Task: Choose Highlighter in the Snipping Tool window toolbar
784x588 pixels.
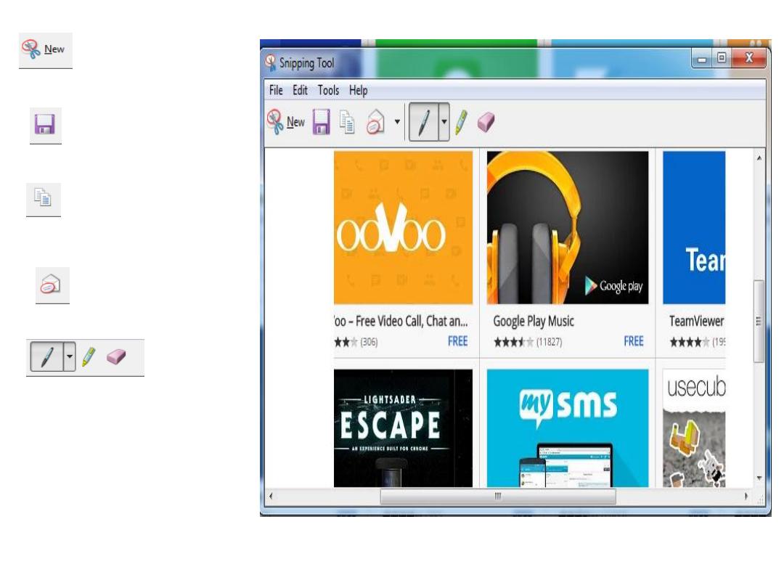Action: point(461,123)
